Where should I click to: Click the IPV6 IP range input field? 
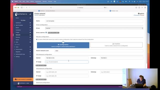(67, 76)
